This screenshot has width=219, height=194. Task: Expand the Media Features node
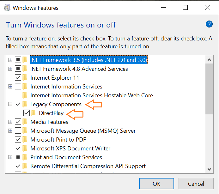pyautogui.click(x=10, y=122)
